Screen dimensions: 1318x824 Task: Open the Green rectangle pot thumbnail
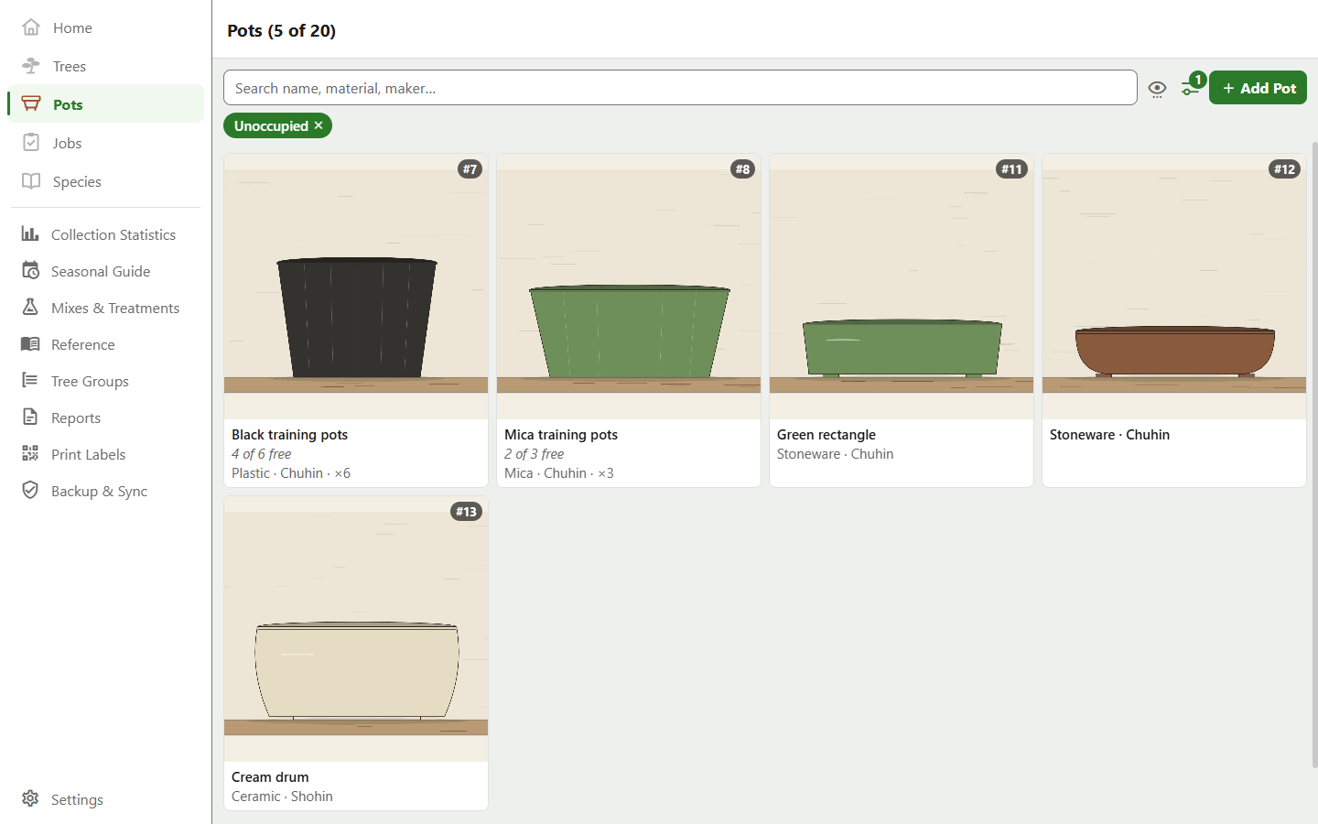[x=902, y=287]
